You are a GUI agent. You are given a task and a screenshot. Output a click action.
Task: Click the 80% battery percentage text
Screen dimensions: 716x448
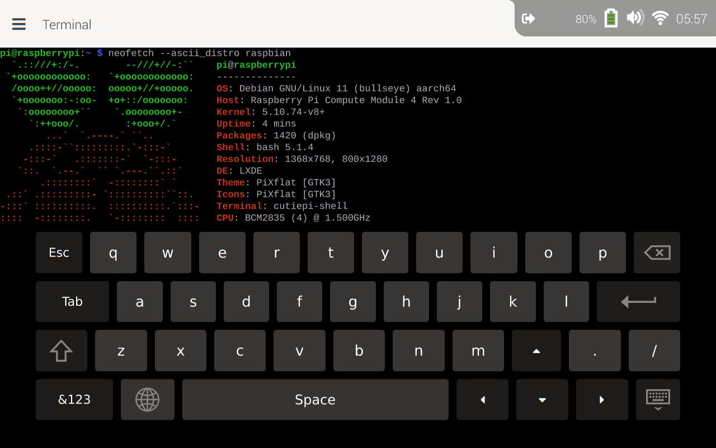click(x=586, y=19)
